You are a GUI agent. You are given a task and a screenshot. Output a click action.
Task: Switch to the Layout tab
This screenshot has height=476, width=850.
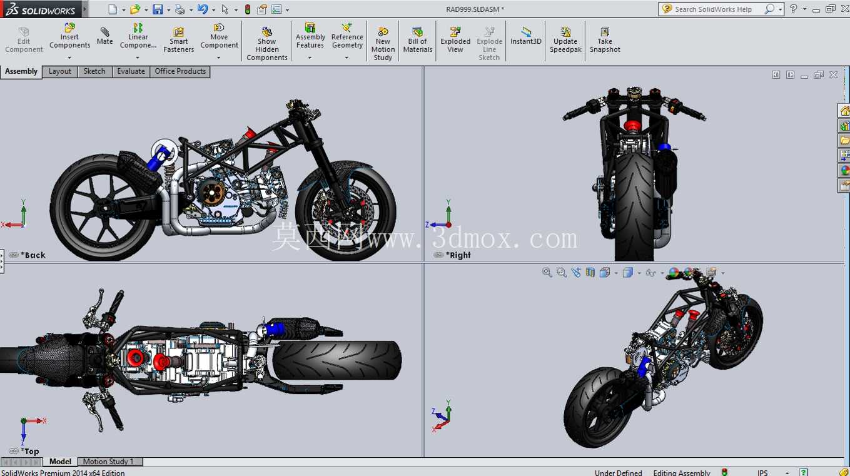[60, 71]
